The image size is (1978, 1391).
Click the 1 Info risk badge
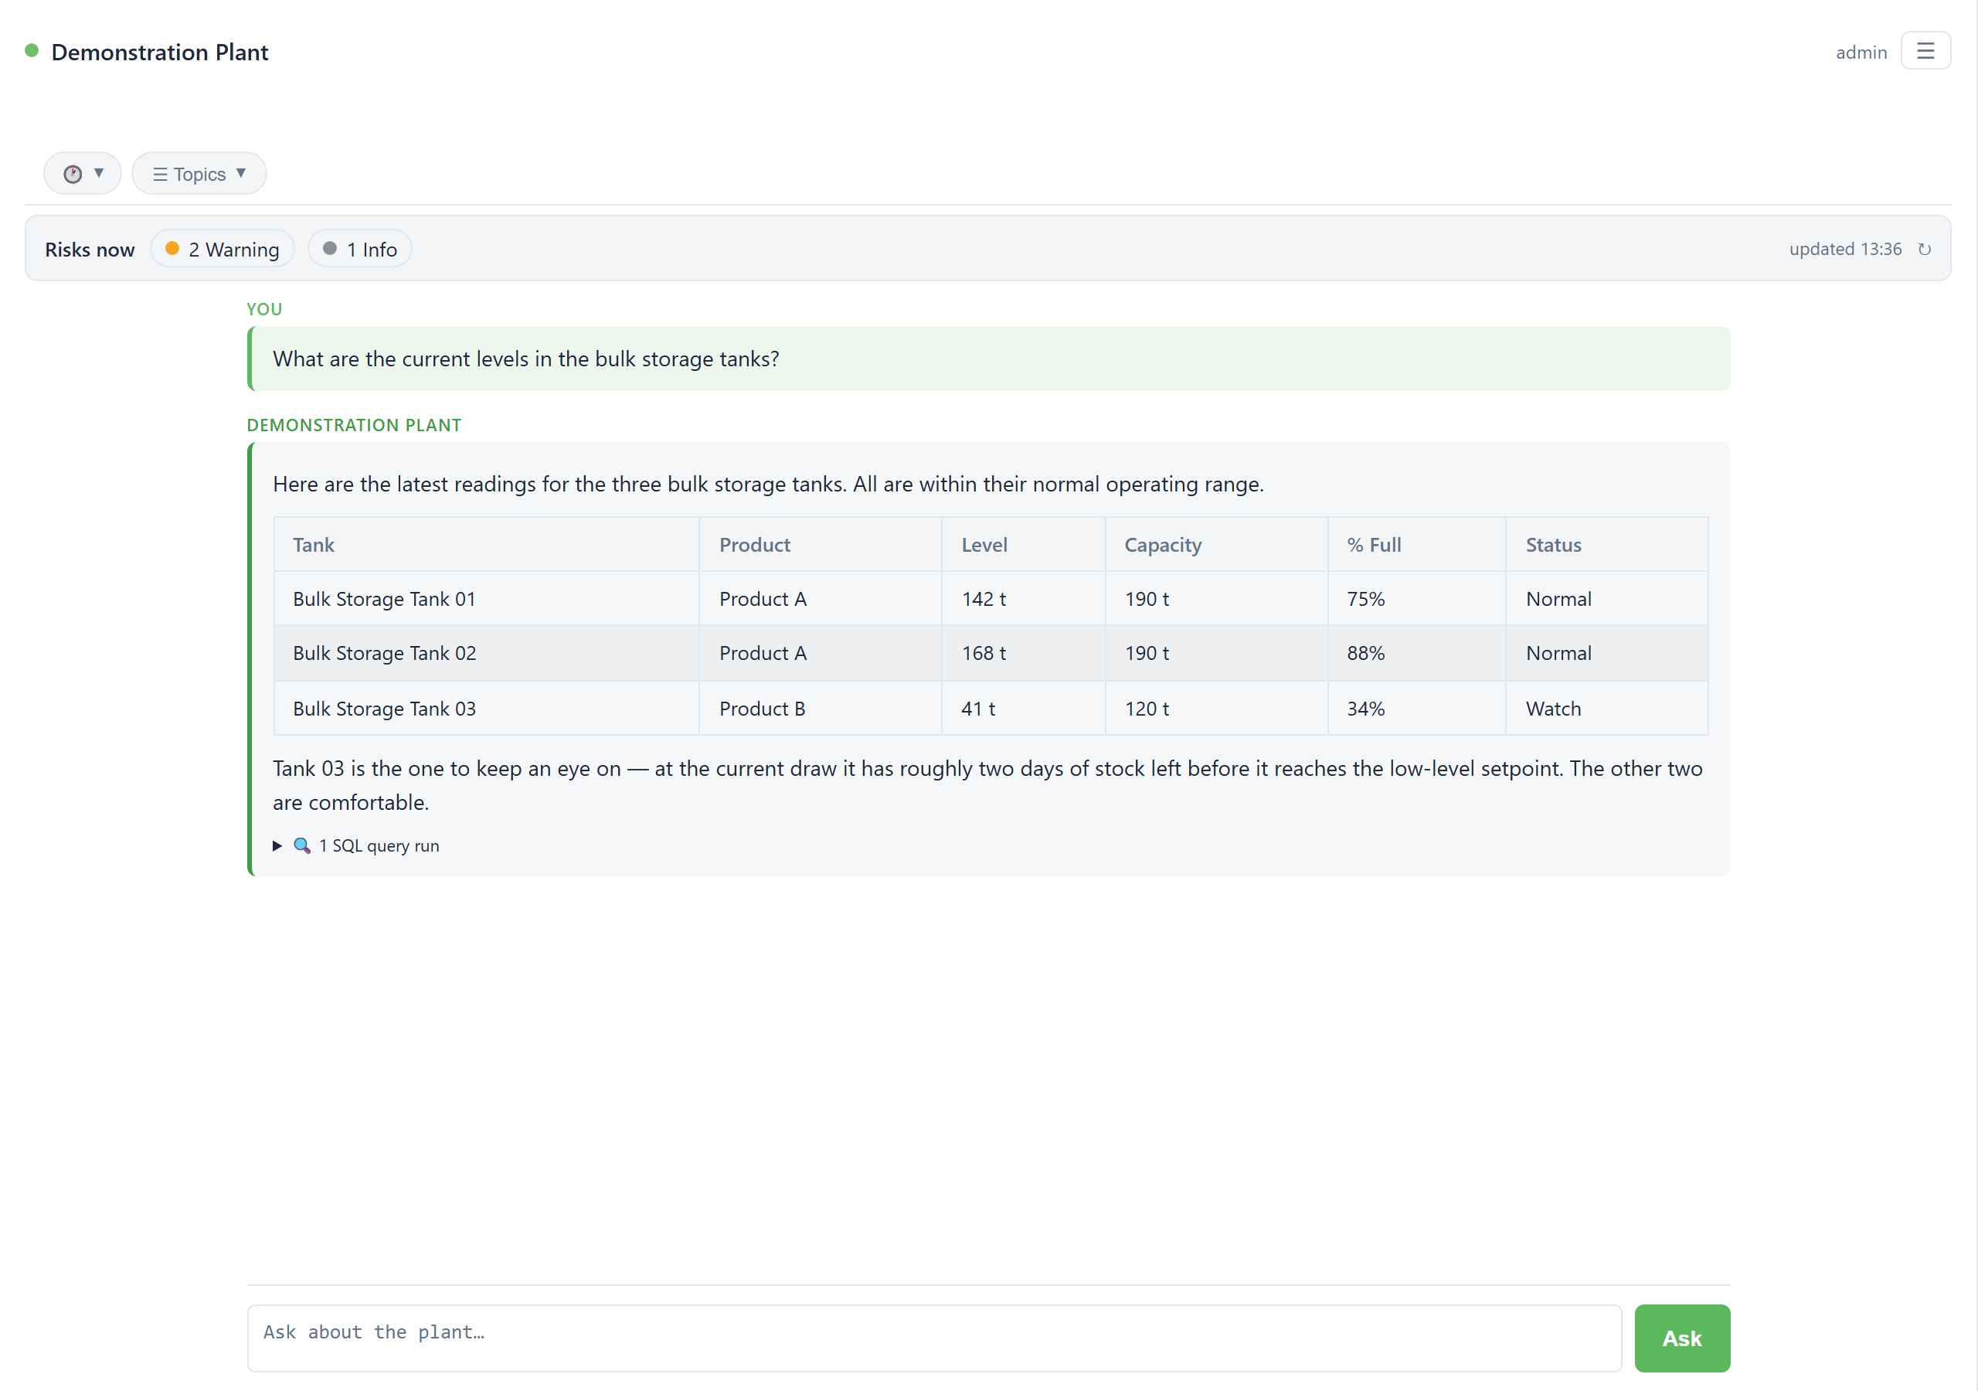click(x=359, y=249)
